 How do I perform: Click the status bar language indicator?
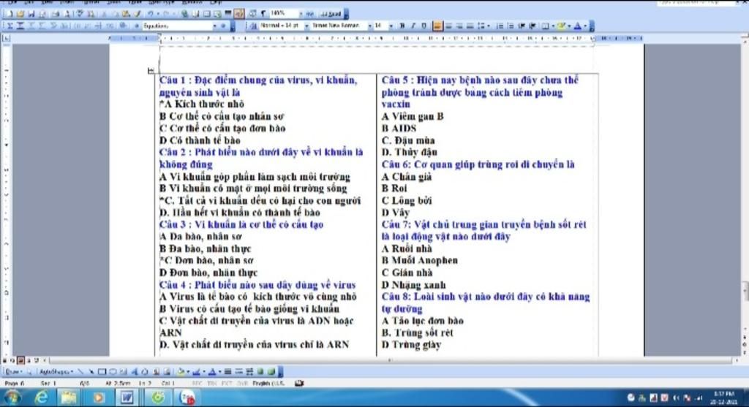click(x=268, y=384)
